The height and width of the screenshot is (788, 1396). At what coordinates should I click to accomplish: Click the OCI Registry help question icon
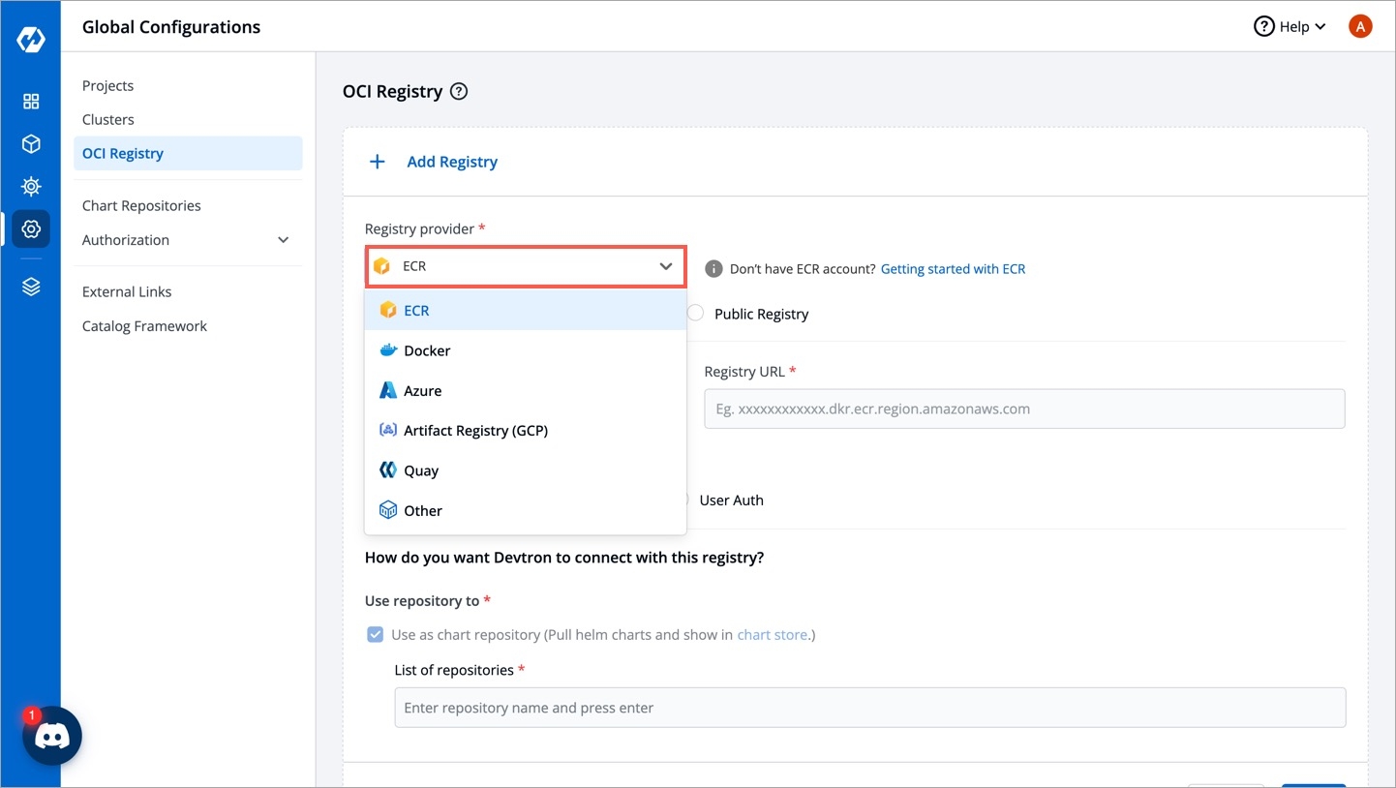coord(460,92)
